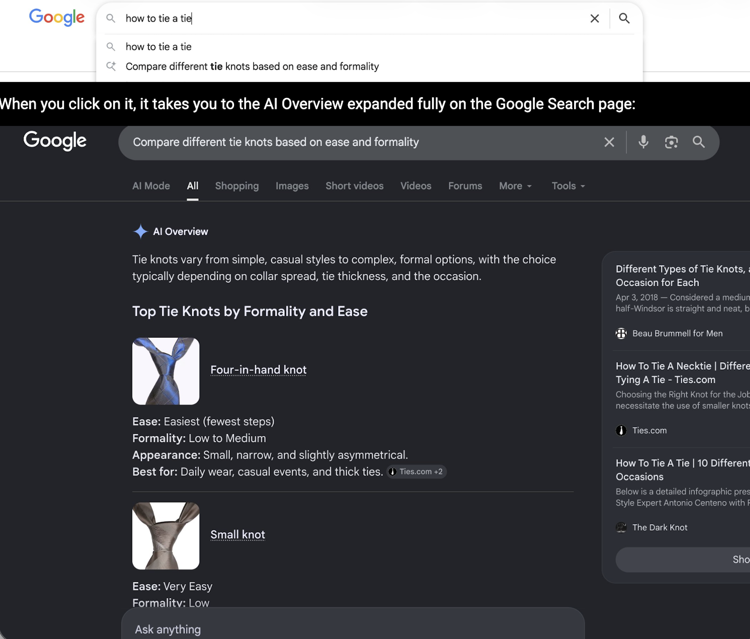
Task: Click the magnifier icon beside first suggestion
Action: [111, 47]
